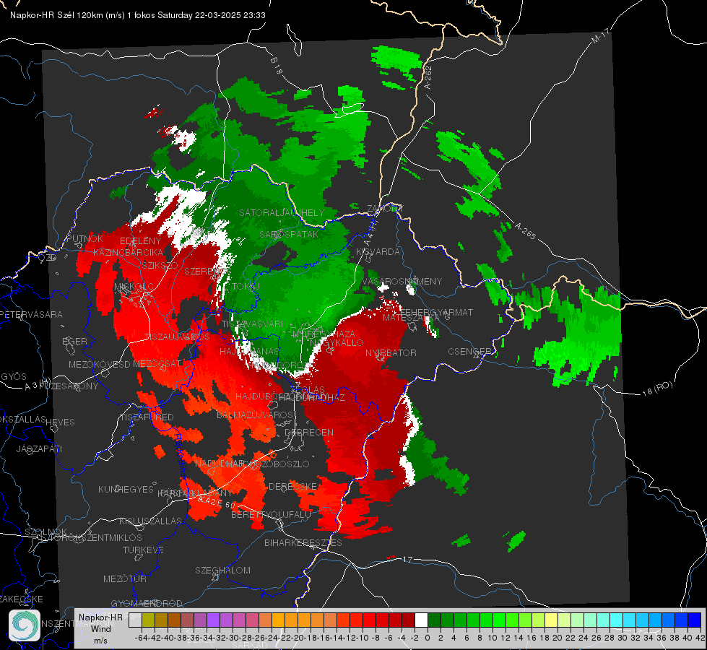707x650 pixels.
Task: Click the PUTNOK label
Action: point(84,238)
